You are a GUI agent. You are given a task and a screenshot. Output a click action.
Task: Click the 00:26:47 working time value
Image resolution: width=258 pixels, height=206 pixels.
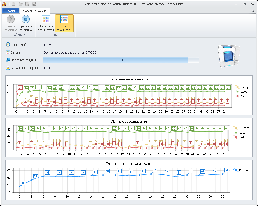pos(50,45)
